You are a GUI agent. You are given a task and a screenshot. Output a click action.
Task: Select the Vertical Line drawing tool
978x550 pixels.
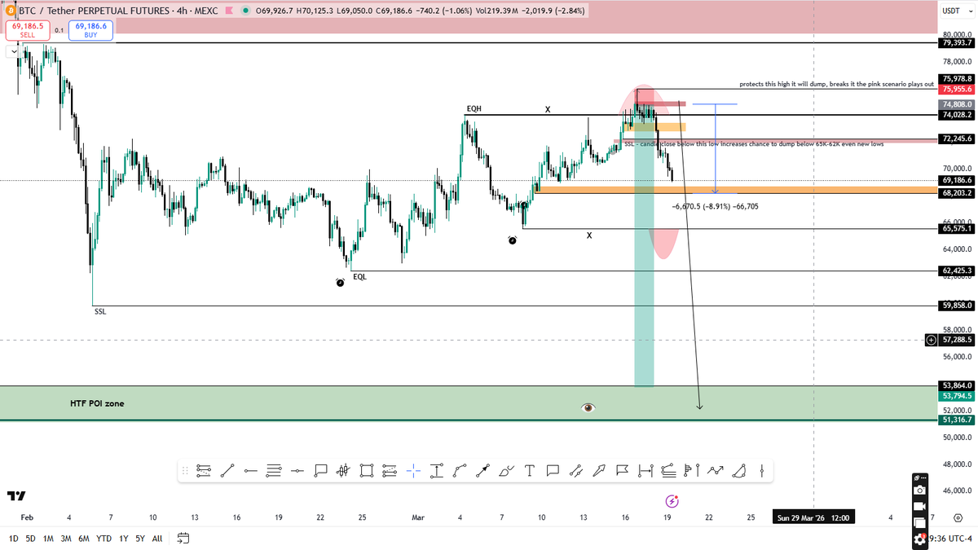(x=761, y=470)
